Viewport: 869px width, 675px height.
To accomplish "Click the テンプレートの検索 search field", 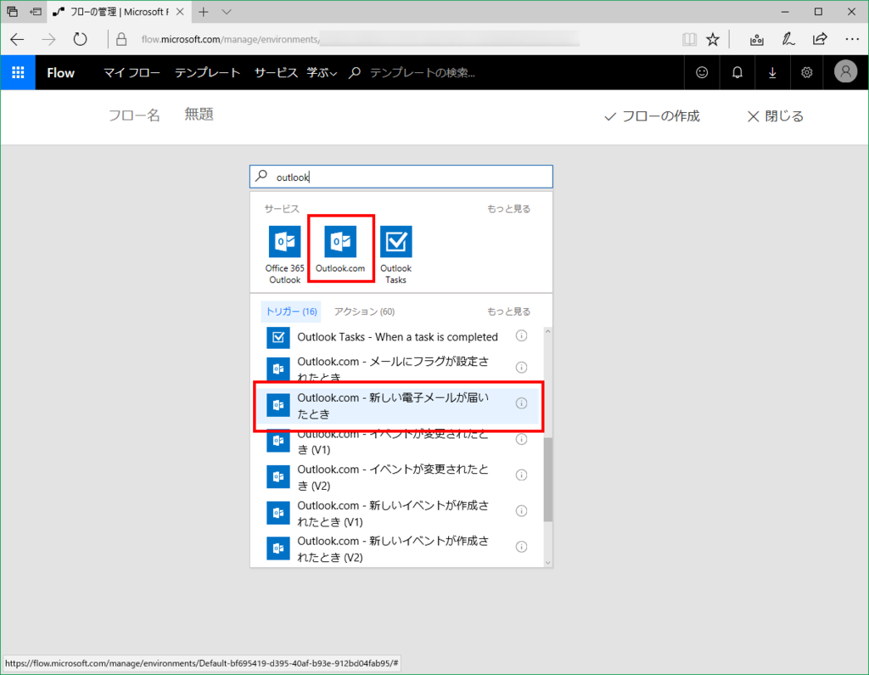I will [423, 73].
